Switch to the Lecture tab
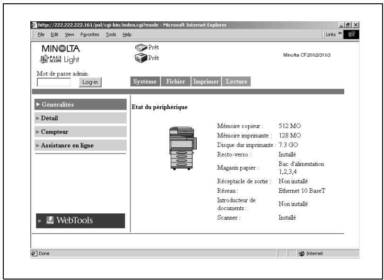384x280 pixels. [236, 81]
